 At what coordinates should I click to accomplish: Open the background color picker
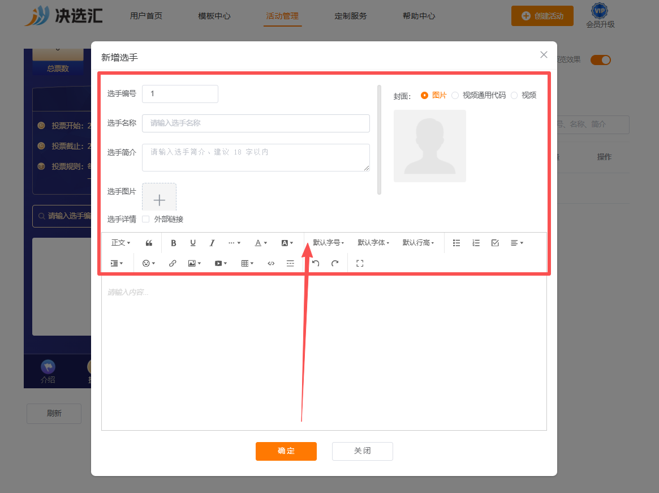(287, 243)
